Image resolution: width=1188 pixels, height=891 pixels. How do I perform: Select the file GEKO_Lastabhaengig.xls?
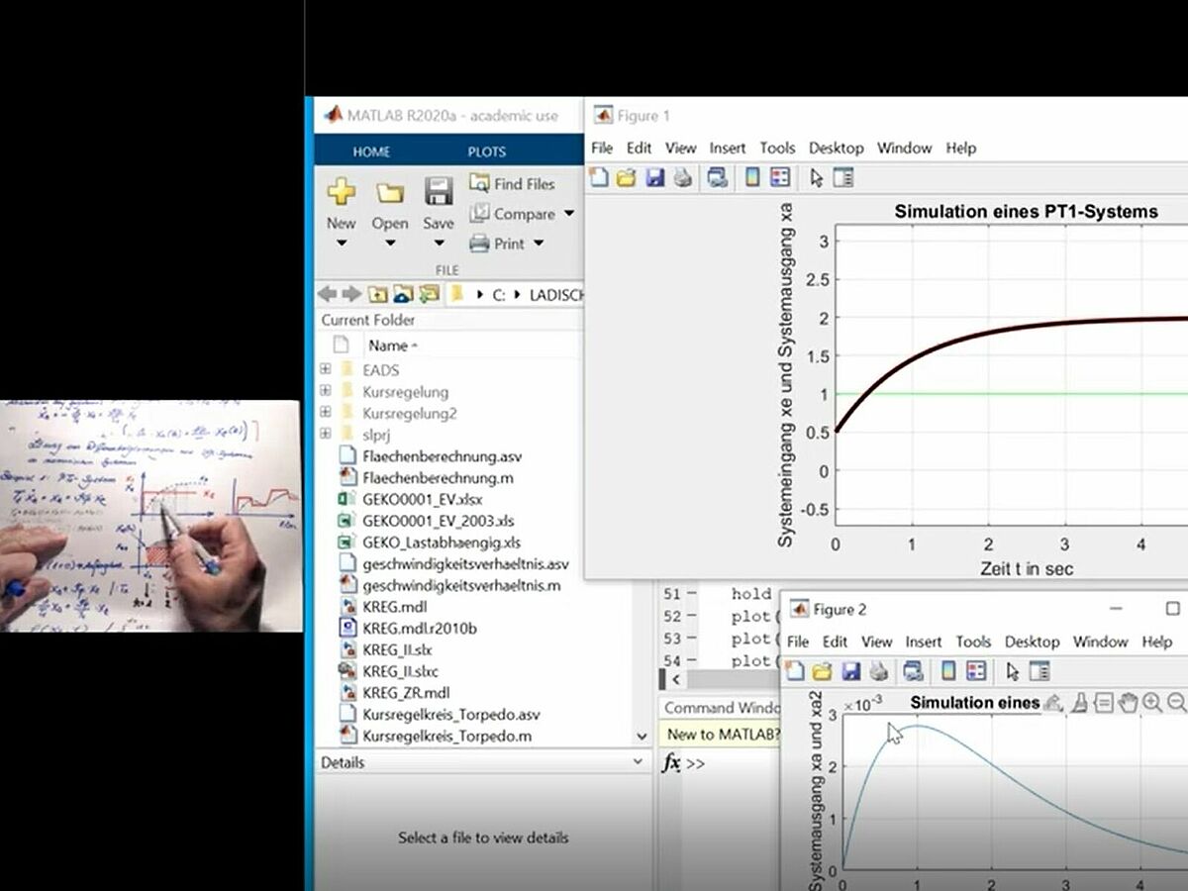pos(442,543)
